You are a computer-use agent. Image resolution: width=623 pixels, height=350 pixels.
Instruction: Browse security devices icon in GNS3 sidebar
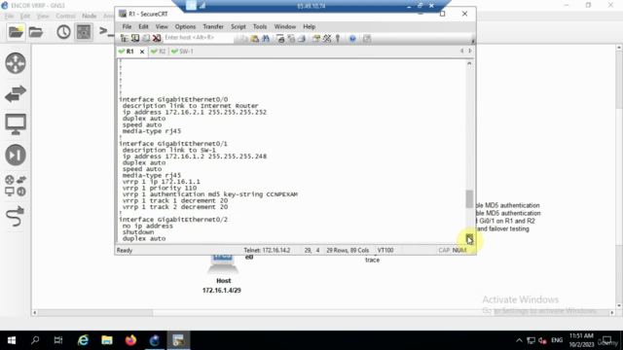click(16, 155)
